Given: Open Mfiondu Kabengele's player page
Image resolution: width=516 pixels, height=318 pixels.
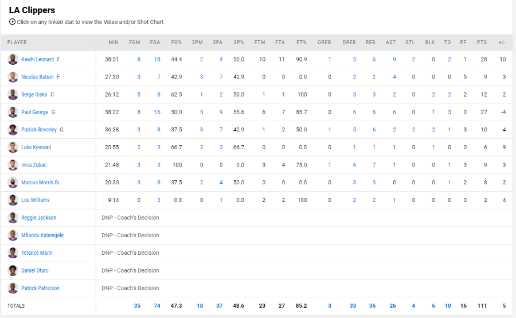Looking at the screenshot, I should tap(42, 235).
